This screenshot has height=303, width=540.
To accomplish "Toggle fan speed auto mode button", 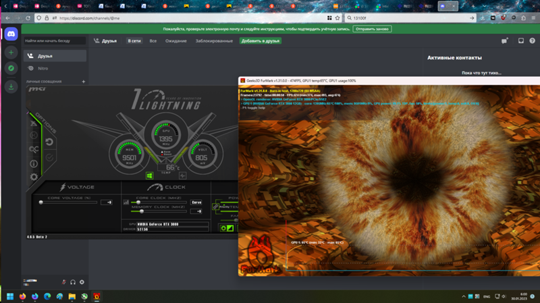I will [227, 228].
